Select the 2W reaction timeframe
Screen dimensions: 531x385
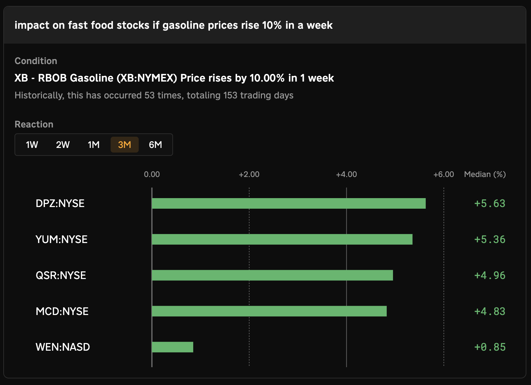(x=63, y=145)
